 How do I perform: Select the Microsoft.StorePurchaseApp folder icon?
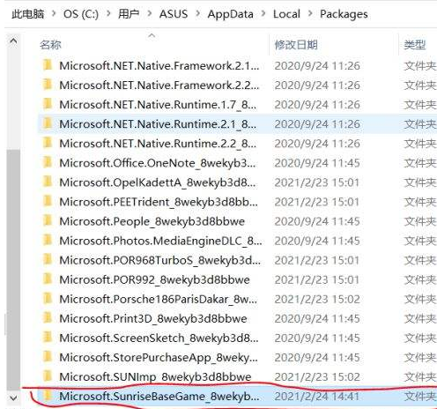[48, 357]
